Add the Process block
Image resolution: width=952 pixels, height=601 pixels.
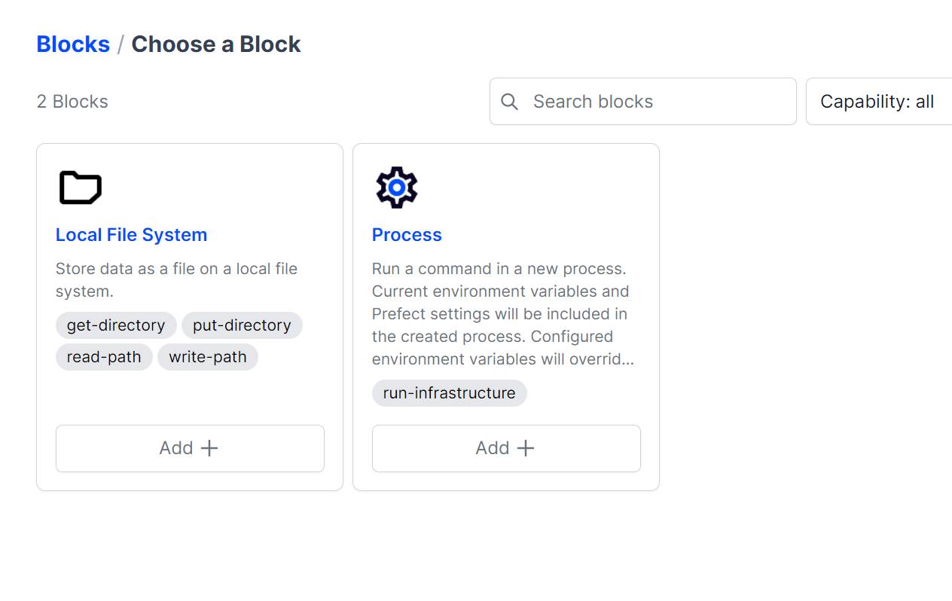coord(506,448)
